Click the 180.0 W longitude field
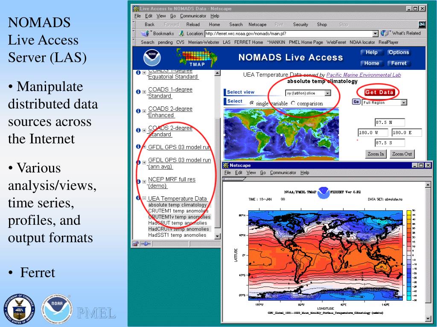Screen dimensions: 437x327 (373, 133)
